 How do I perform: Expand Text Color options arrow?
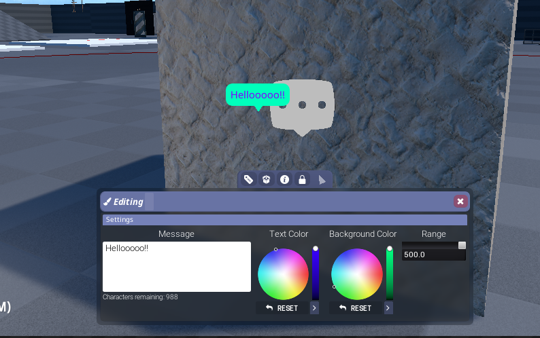[314, 308]
